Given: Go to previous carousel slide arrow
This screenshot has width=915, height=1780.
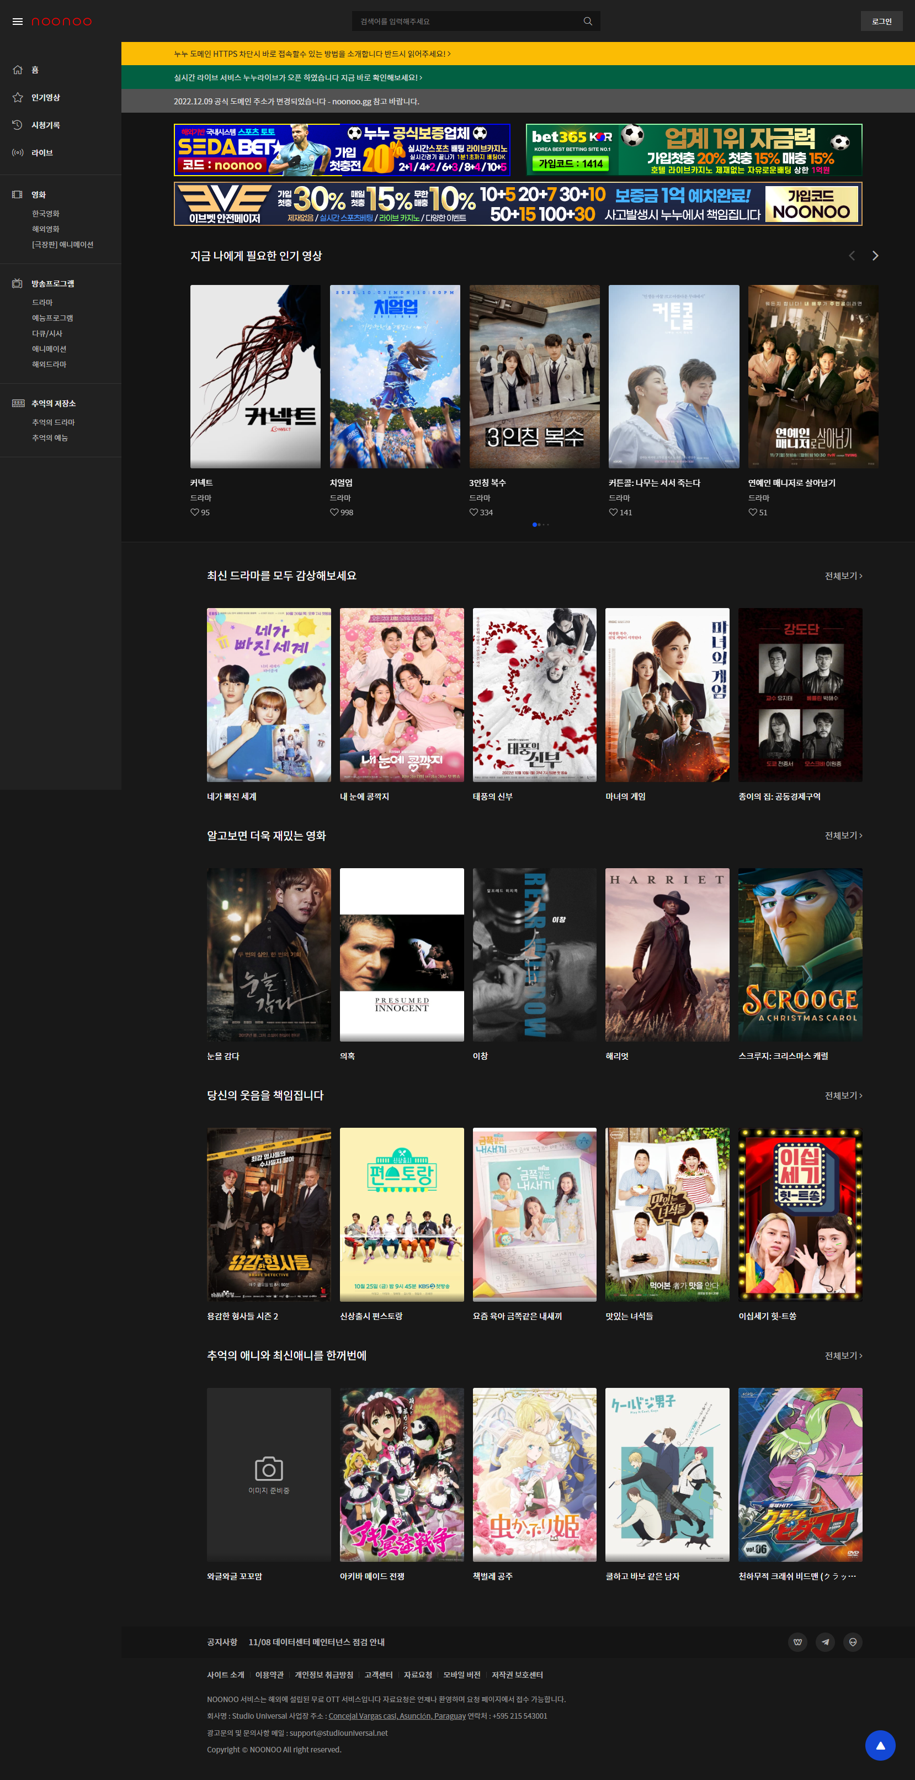Looking at the screenshot, I should [x=852, y=256].
